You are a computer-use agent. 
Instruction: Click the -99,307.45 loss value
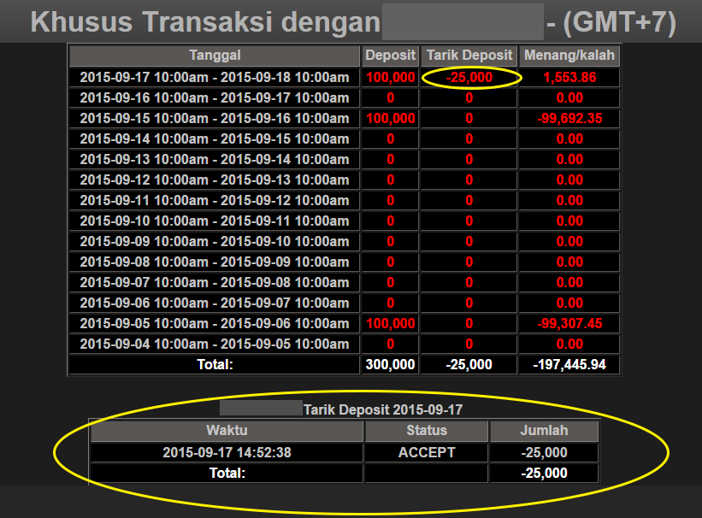(569, 324)
